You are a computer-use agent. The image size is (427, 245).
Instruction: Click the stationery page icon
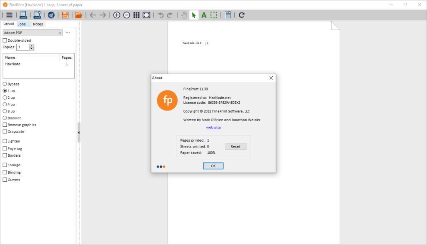pyautogui.click(x=228, y=15)
